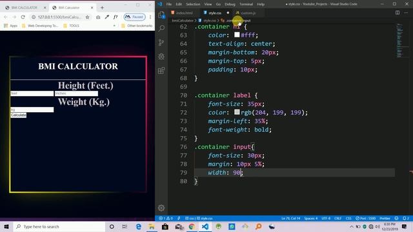
Task: Open Cortana from taskbar
Action: point(112,226)
